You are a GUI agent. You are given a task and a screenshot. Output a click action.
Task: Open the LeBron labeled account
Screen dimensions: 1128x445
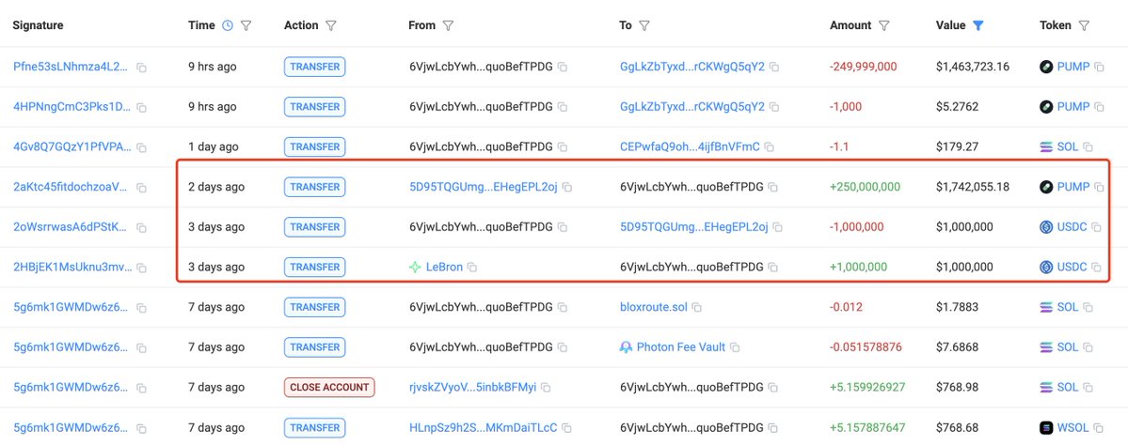444,267
